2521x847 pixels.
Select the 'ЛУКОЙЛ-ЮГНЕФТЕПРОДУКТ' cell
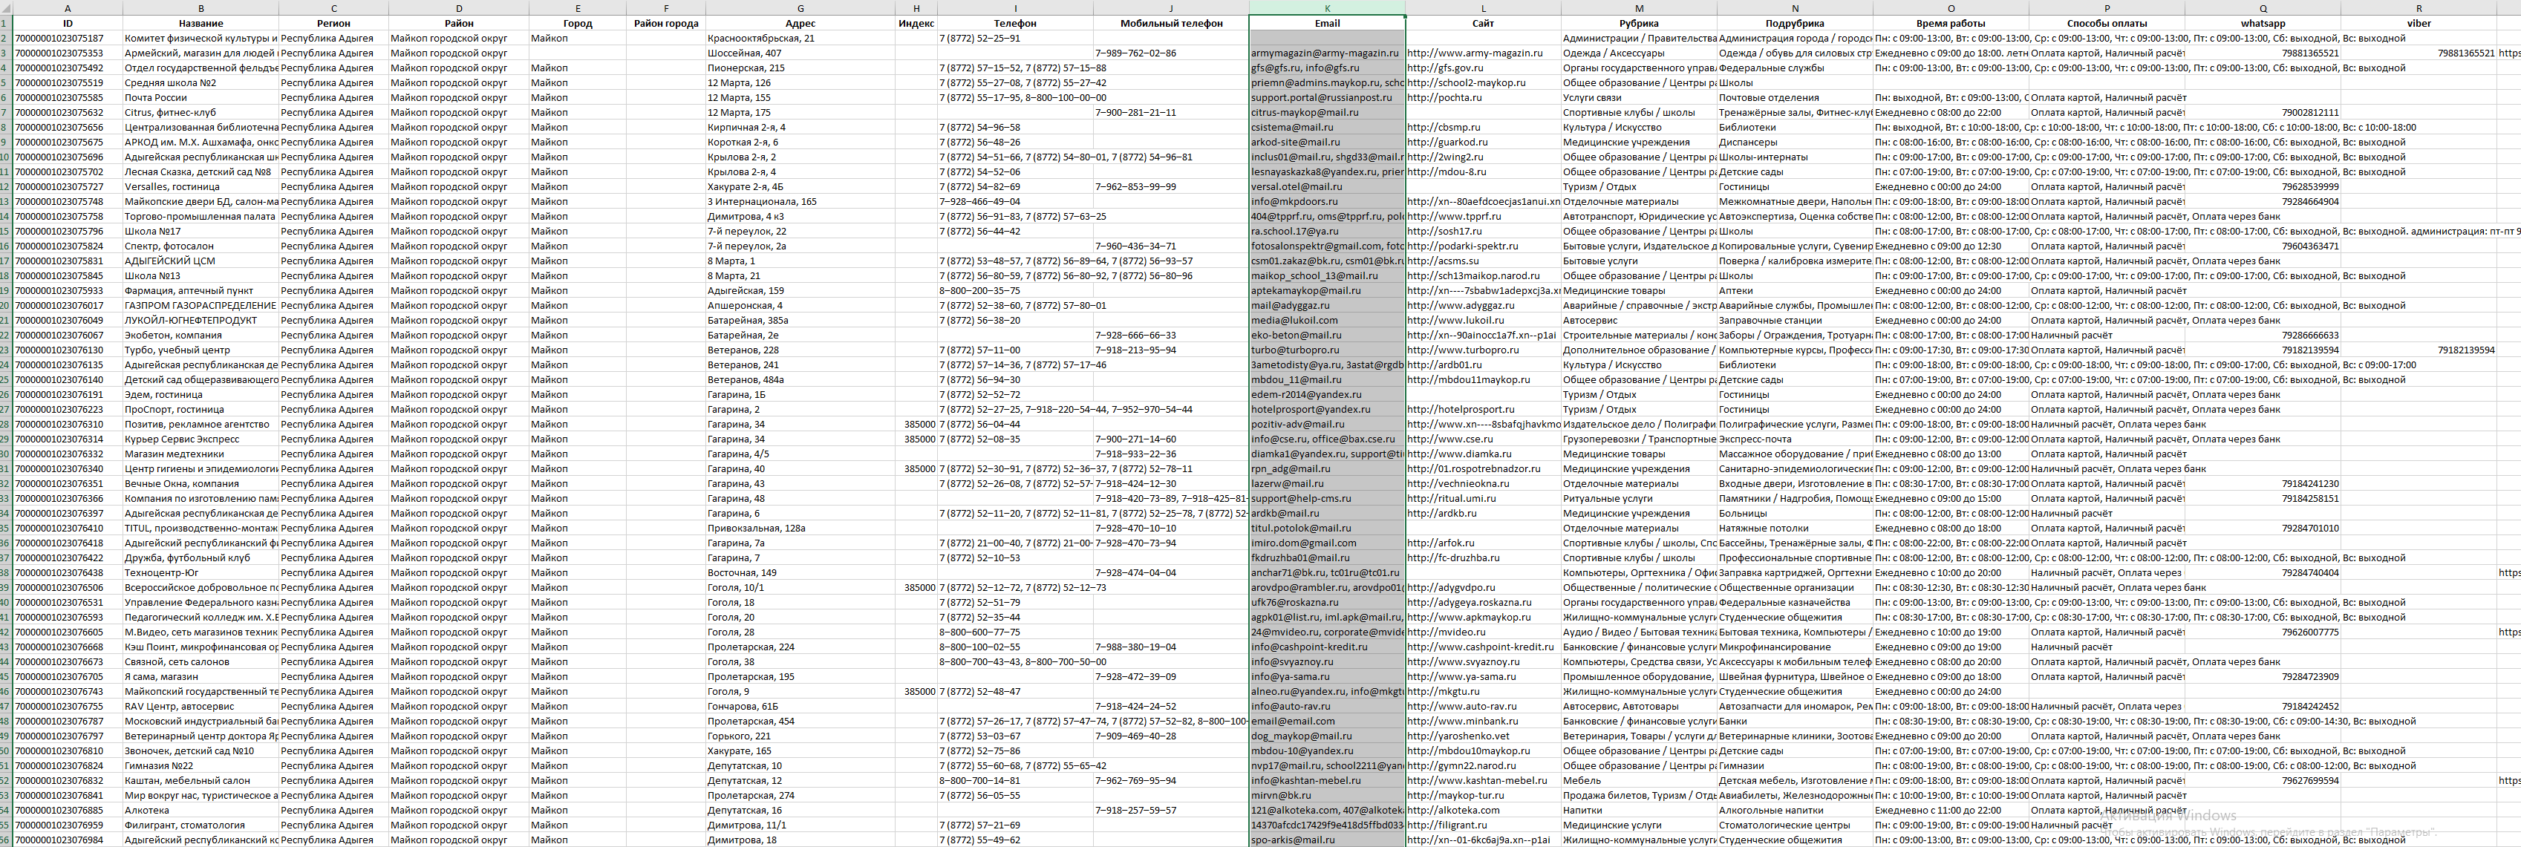pyautogui.click(x=200, y=321)
